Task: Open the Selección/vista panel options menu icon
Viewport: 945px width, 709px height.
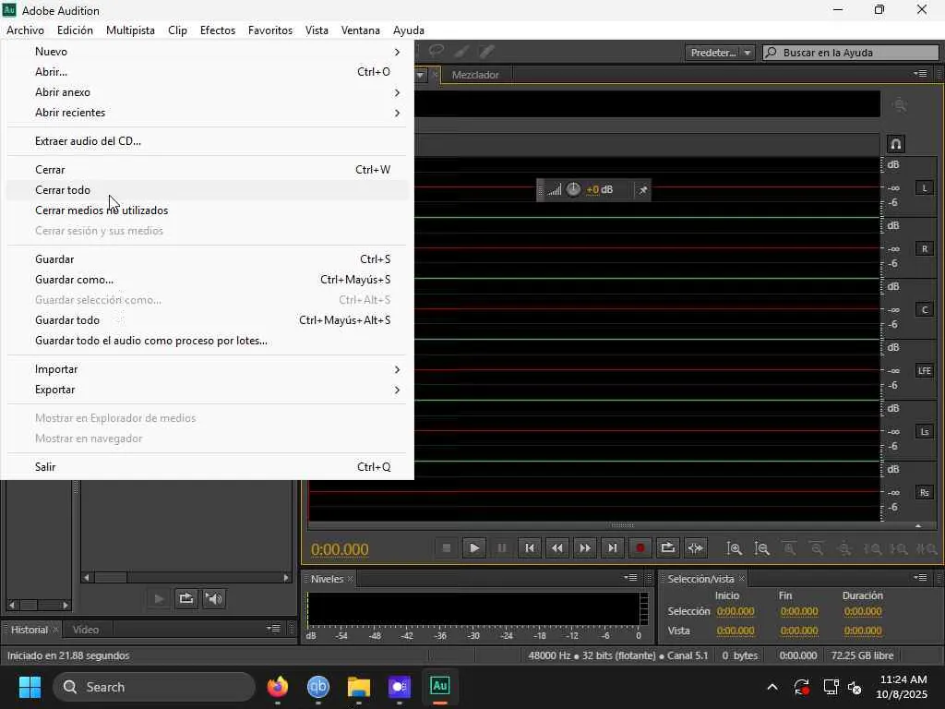Action: tap(920, 578)
